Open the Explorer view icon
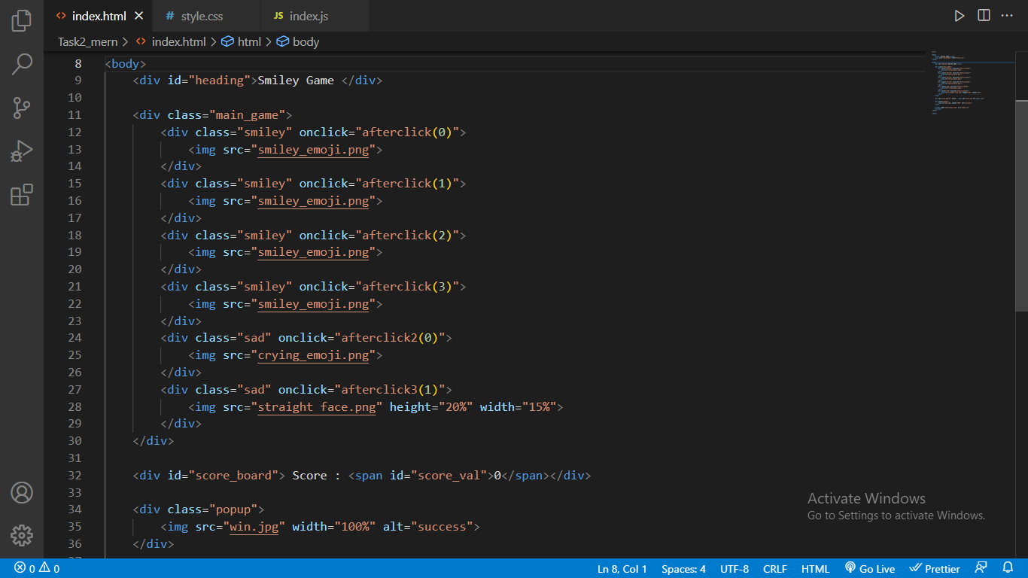The width and height of the screenshot is (1028, 578). 21,20
